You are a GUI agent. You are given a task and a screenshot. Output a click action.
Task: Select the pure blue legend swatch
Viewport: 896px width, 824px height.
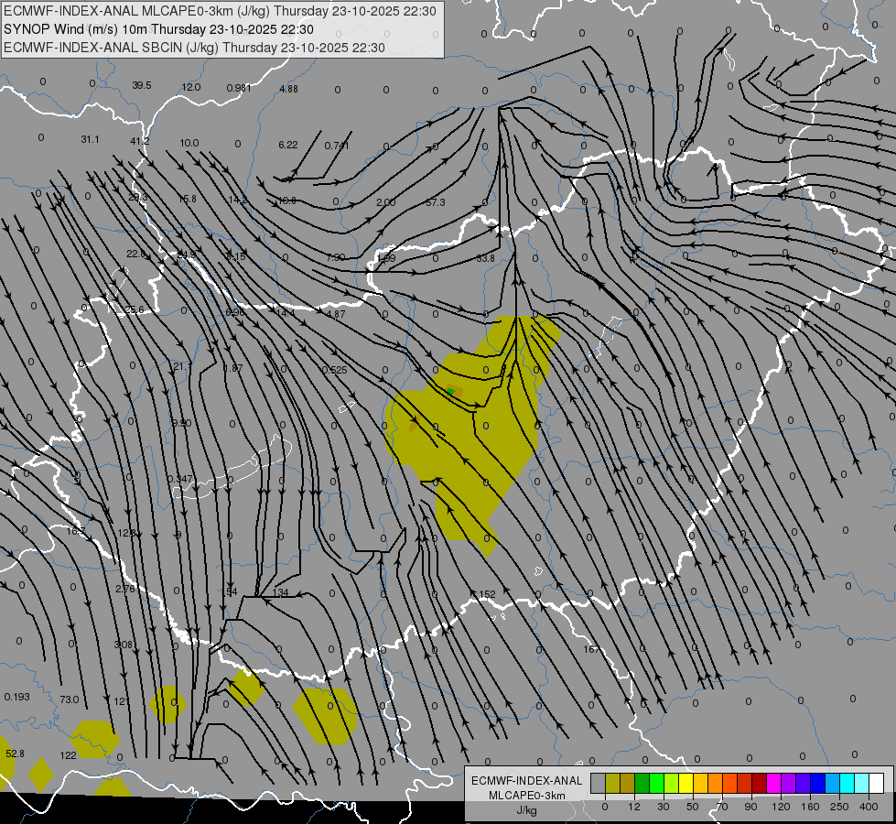tap(818, 783)
